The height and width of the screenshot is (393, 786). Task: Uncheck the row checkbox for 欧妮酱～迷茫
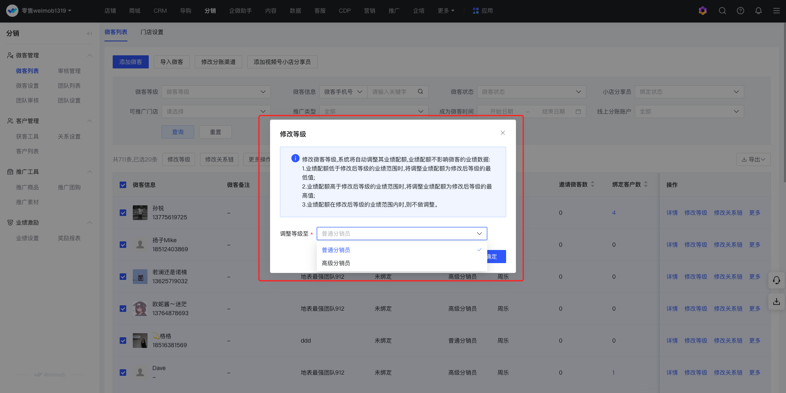click(123, 309)
